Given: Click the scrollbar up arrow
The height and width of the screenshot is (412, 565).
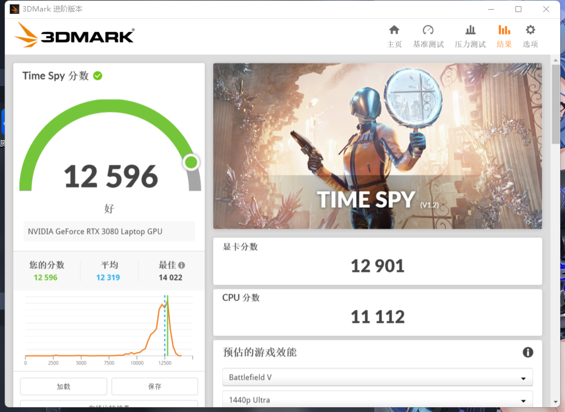Looking at the screenshot, I should [555, 60].
